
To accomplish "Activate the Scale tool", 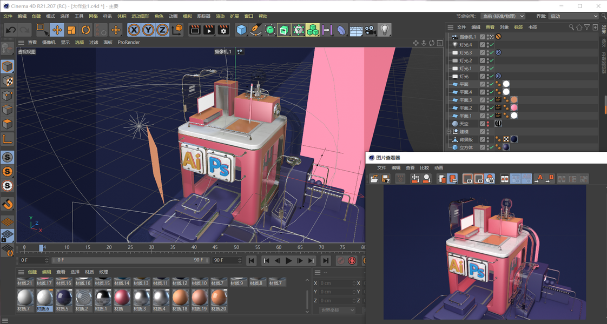I will (71, 30).
